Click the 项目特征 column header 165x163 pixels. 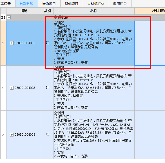(x=150, y=11)
